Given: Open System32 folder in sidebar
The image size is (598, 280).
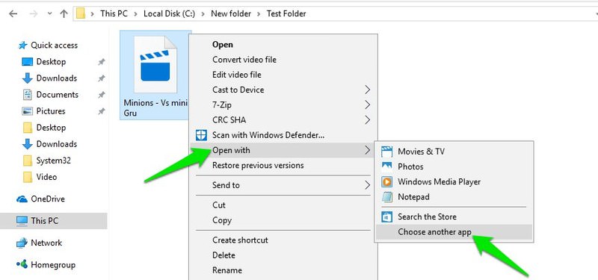Looking at the screenshot, I should [53, 161].
